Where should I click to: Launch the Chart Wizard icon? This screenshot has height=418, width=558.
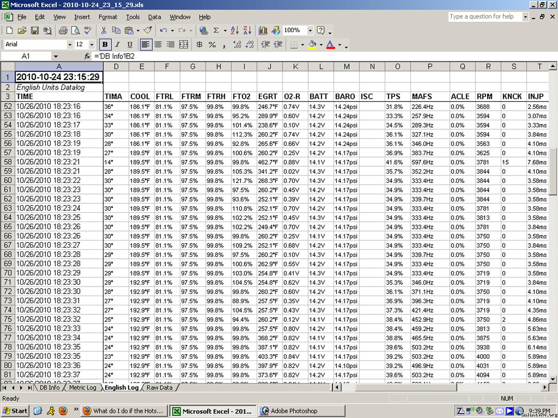[263, 30]
